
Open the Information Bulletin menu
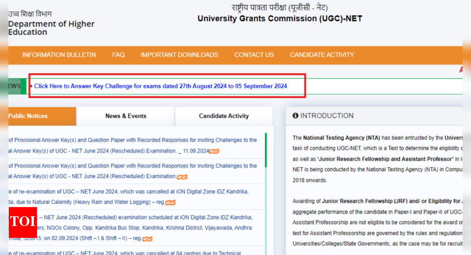59,55
